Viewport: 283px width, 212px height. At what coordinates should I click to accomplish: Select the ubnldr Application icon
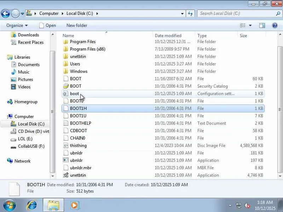66,160
